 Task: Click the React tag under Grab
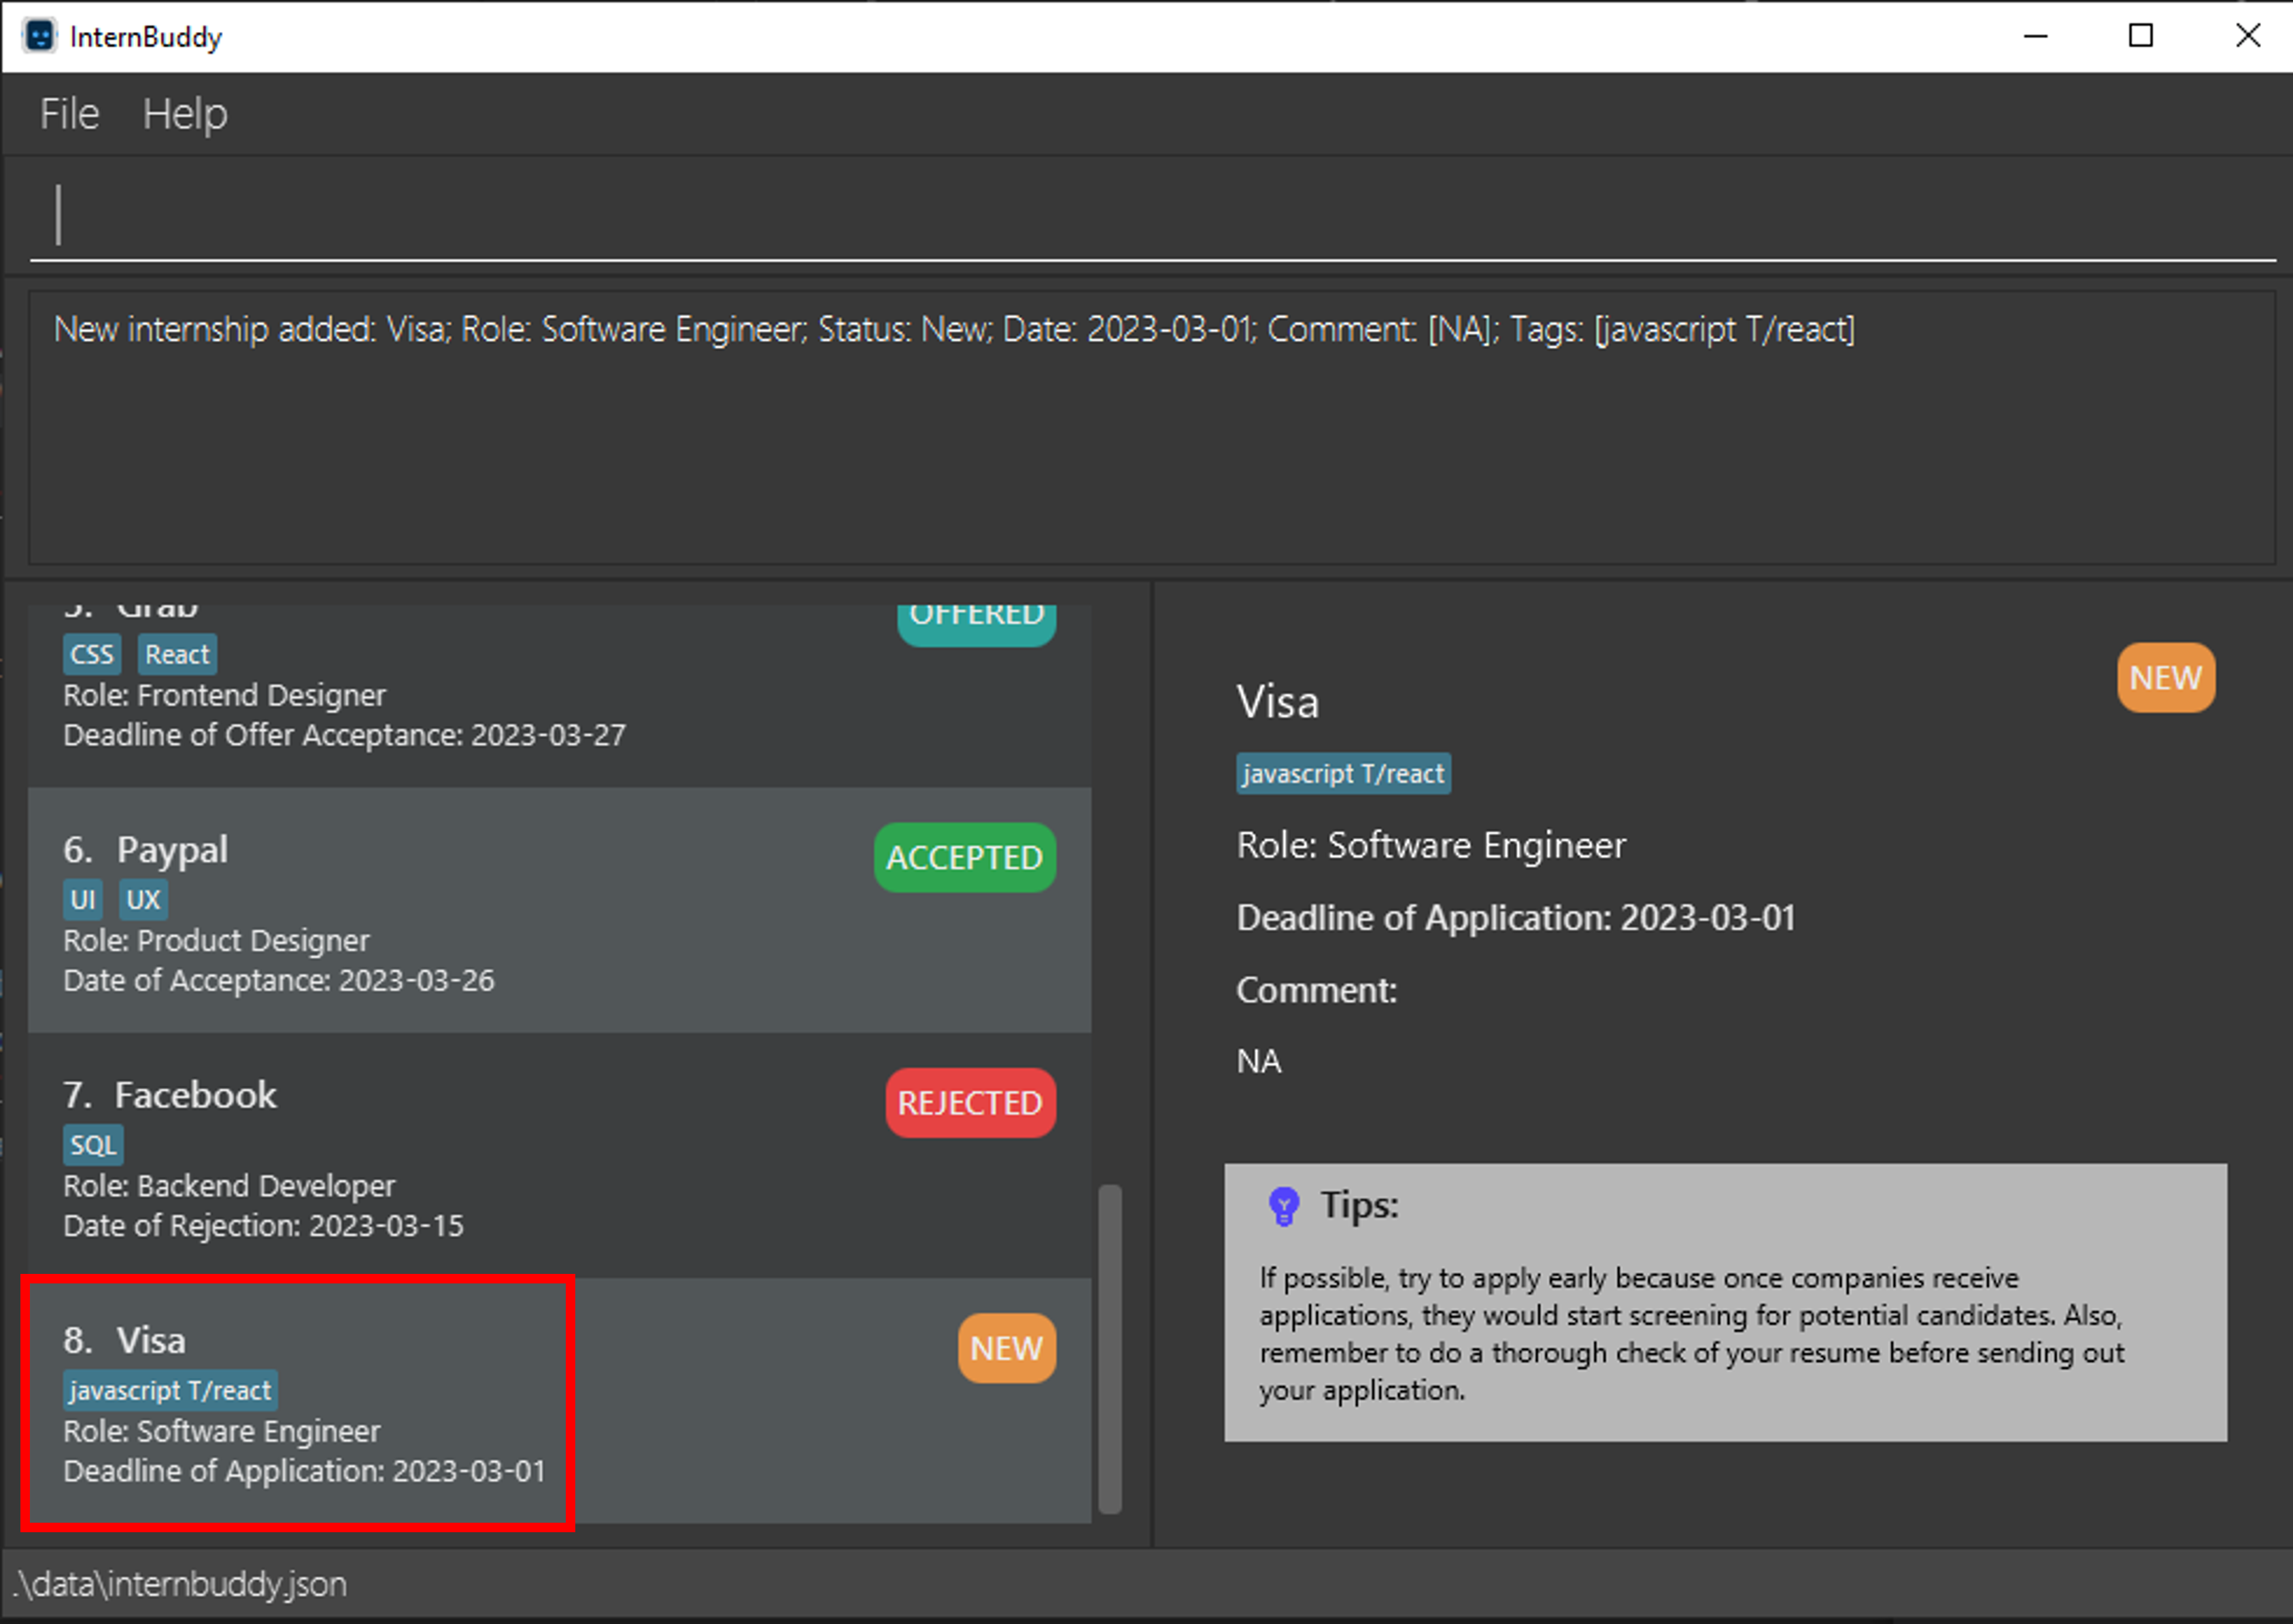click(177, 654)
